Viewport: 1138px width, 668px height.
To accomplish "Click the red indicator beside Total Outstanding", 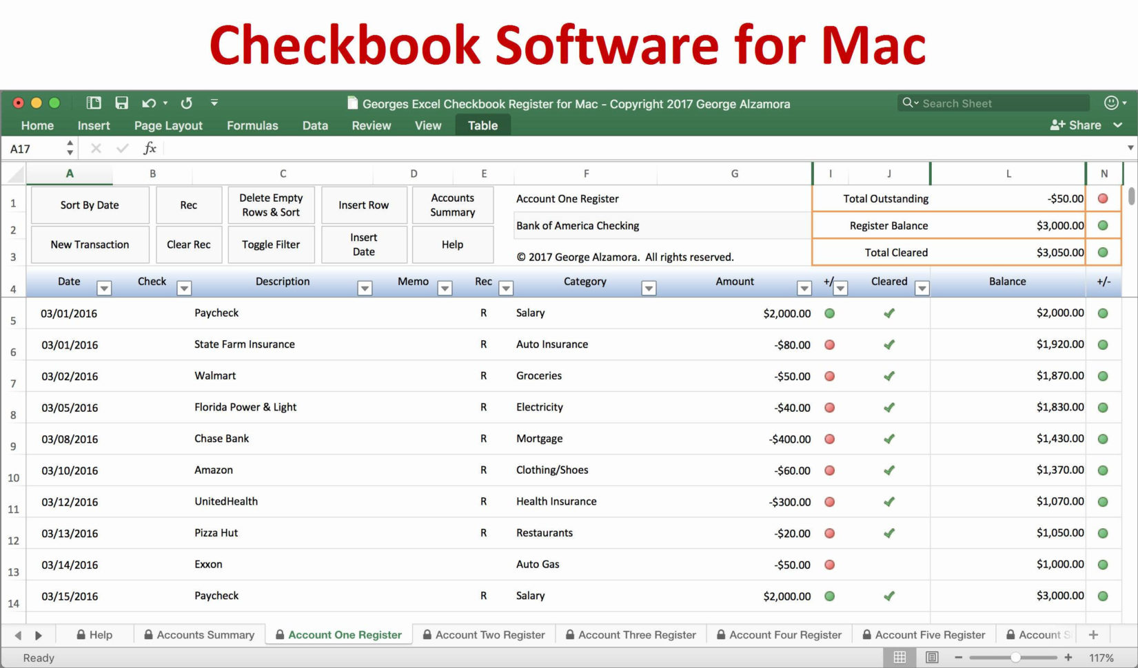I will [x=1103, y=198].
